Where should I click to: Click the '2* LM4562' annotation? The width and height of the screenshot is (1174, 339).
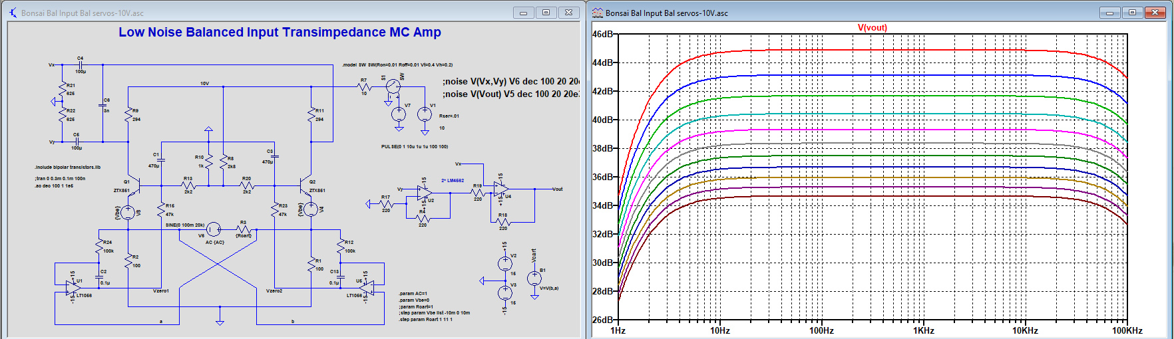coord(453,181)
